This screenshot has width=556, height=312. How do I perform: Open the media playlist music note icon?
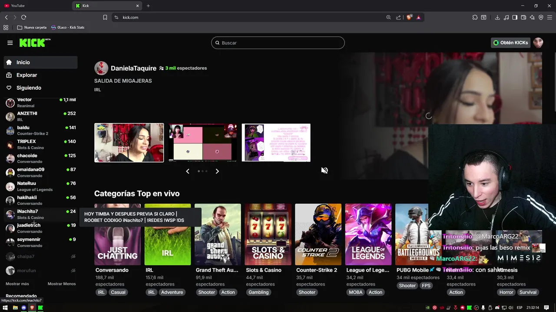click(506, 17)
